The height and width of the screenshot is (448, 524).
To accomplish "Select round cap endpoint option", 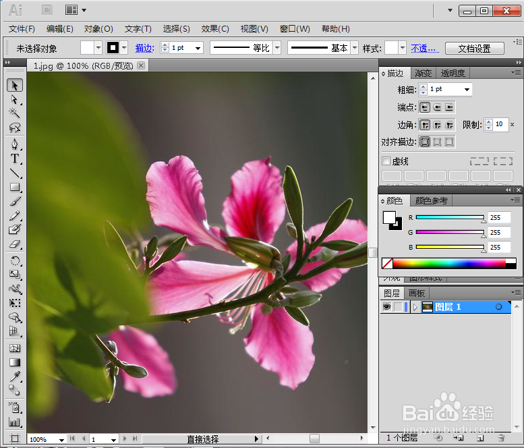I will click(x=437, y=107).
